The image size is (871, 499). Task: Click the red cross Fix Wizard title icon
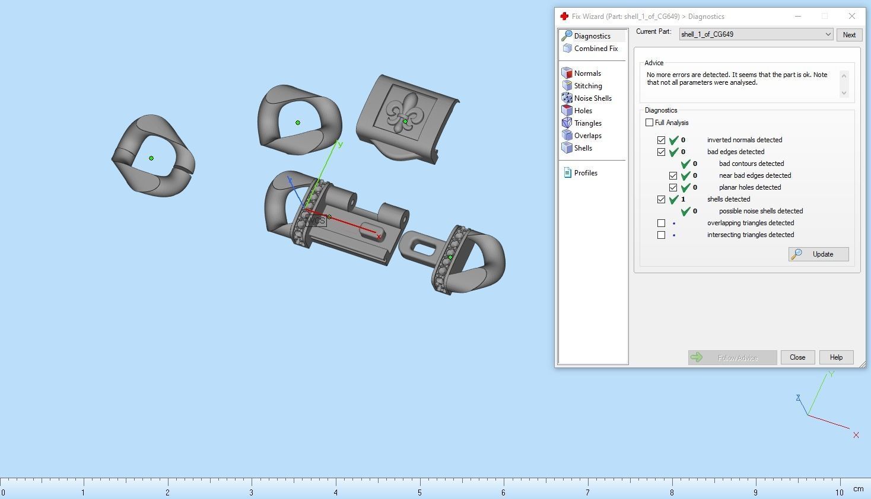tap(564, 17)
